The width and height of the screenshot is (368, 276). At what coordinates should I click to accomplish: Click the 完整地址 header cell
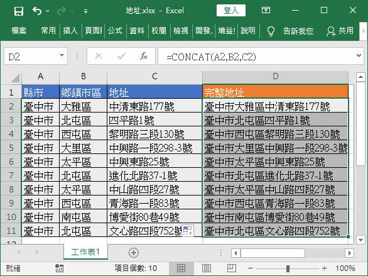pos(275,92)
